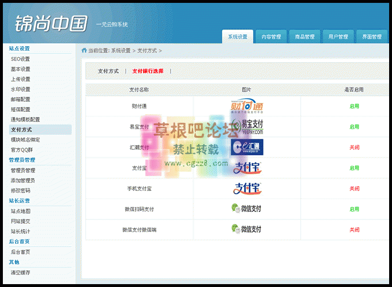Click 清空缓存 in sidebar
Screen dimensions: 392x287
pyautogui.click(x=20, y=273)
